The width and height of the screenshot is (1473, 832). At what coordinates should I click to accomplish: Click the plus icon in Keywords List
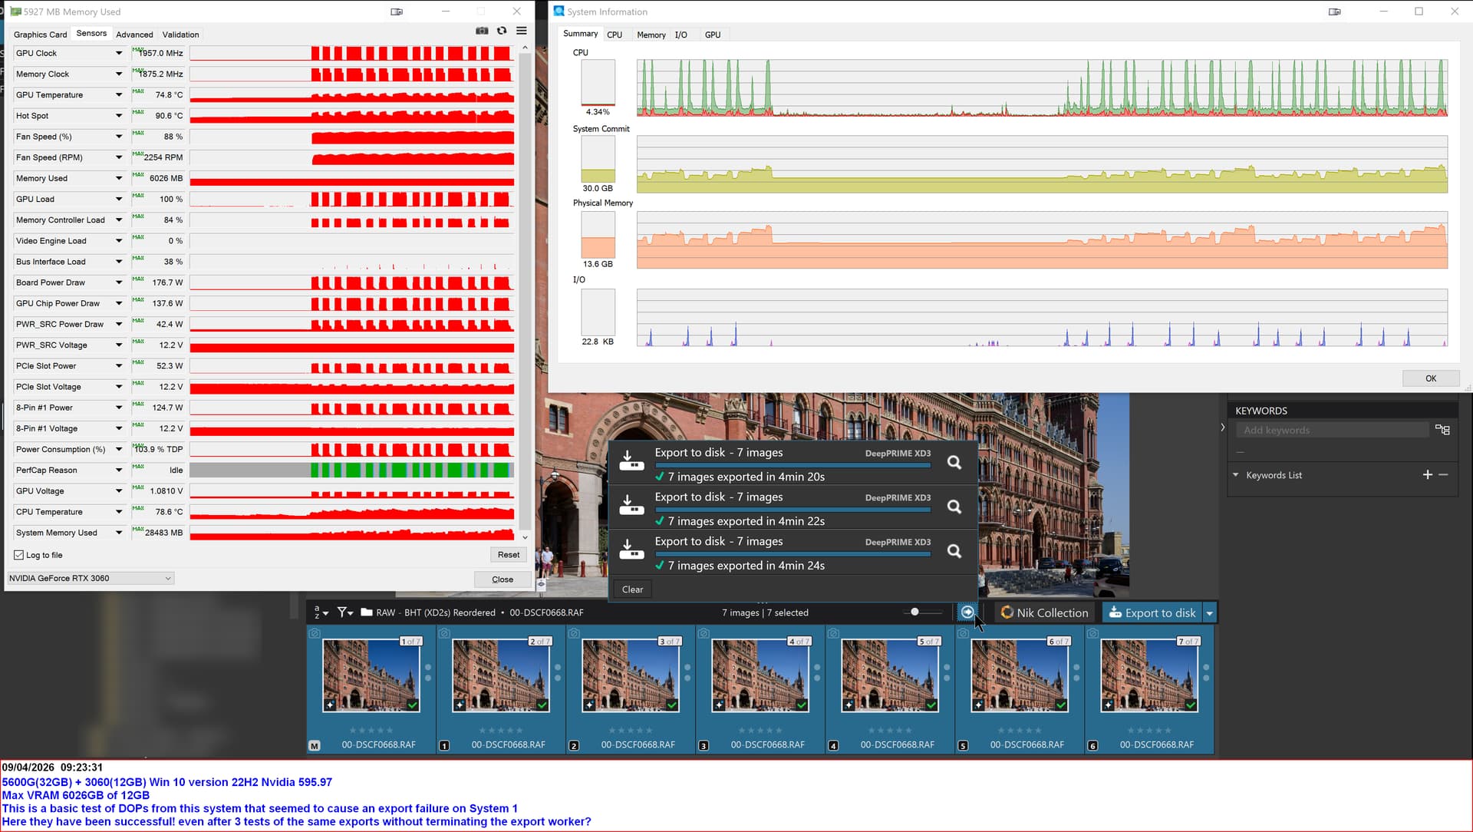[1427, 475]
